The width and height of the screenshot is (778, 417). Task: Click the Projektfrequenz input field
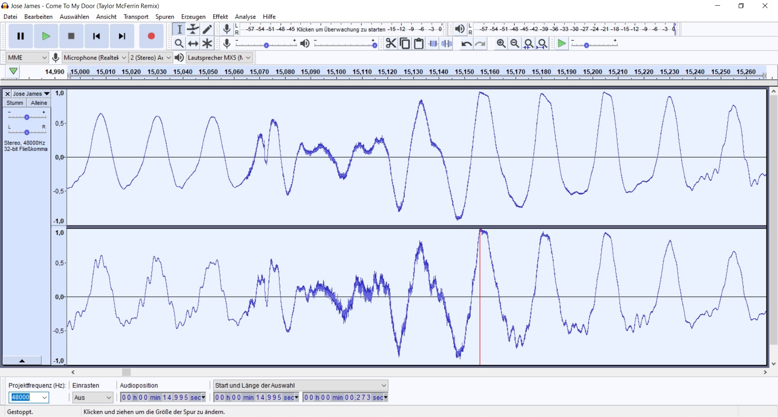point(24,397)
